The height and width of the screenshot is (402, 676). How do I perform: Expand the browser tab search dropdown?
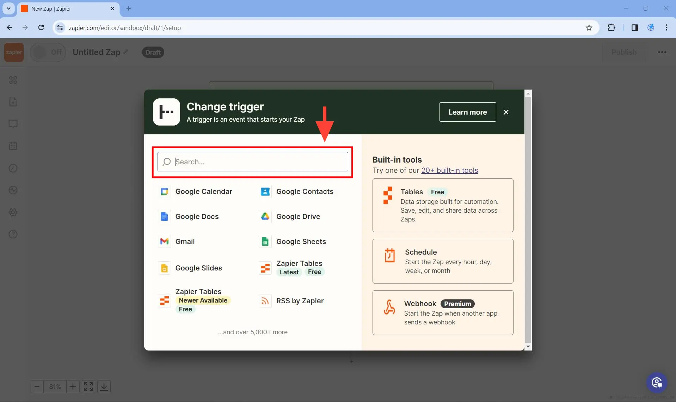coord(8,8)
